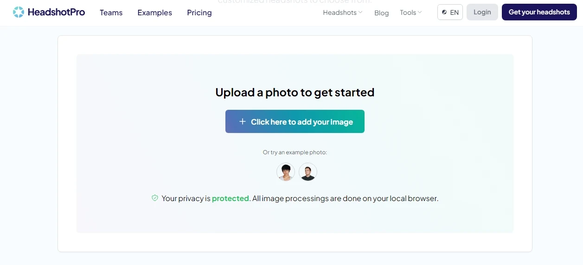Click the Get your headshots button
The height and width of the screenshot is (265, 583).
pos(539,12)
